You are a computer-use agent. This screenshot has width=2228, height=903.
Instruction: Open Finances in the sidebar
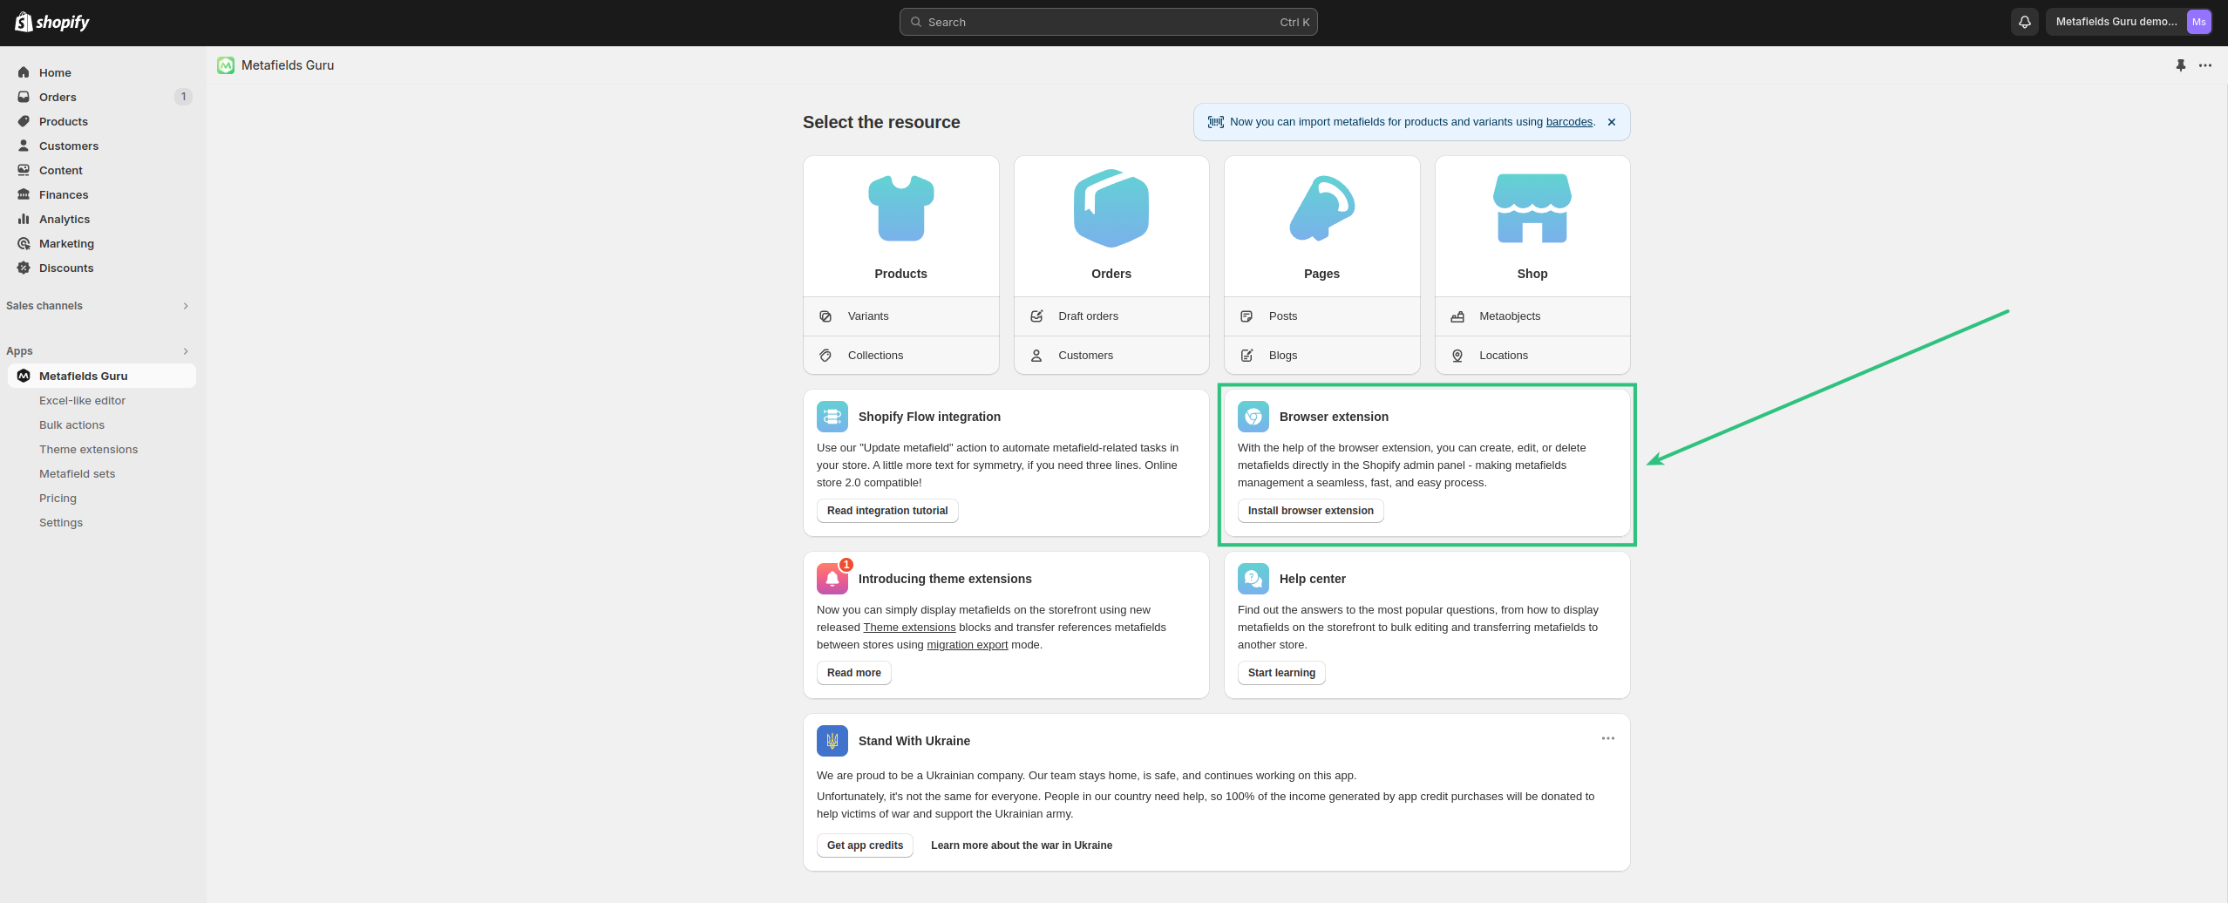click(101, 194)
